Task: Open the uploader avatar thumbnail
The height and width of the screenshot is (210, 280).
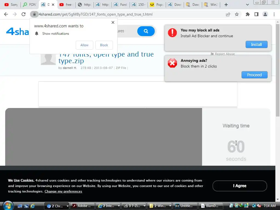Action: point(48,59)
